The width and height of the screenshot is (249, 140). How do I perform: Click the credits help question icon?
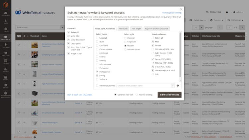click(x=35, y=137)
